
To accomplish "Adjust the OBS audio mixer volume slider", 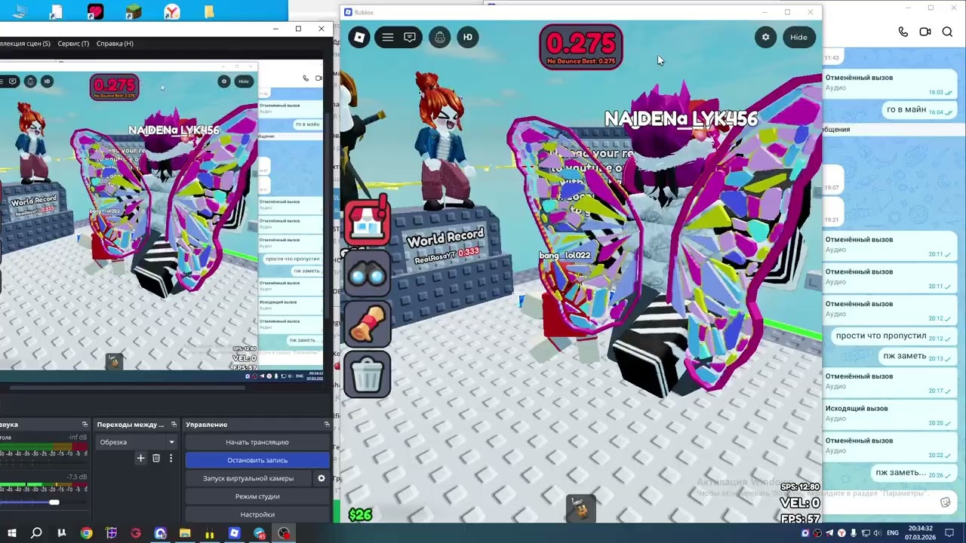I will point(54,502).
